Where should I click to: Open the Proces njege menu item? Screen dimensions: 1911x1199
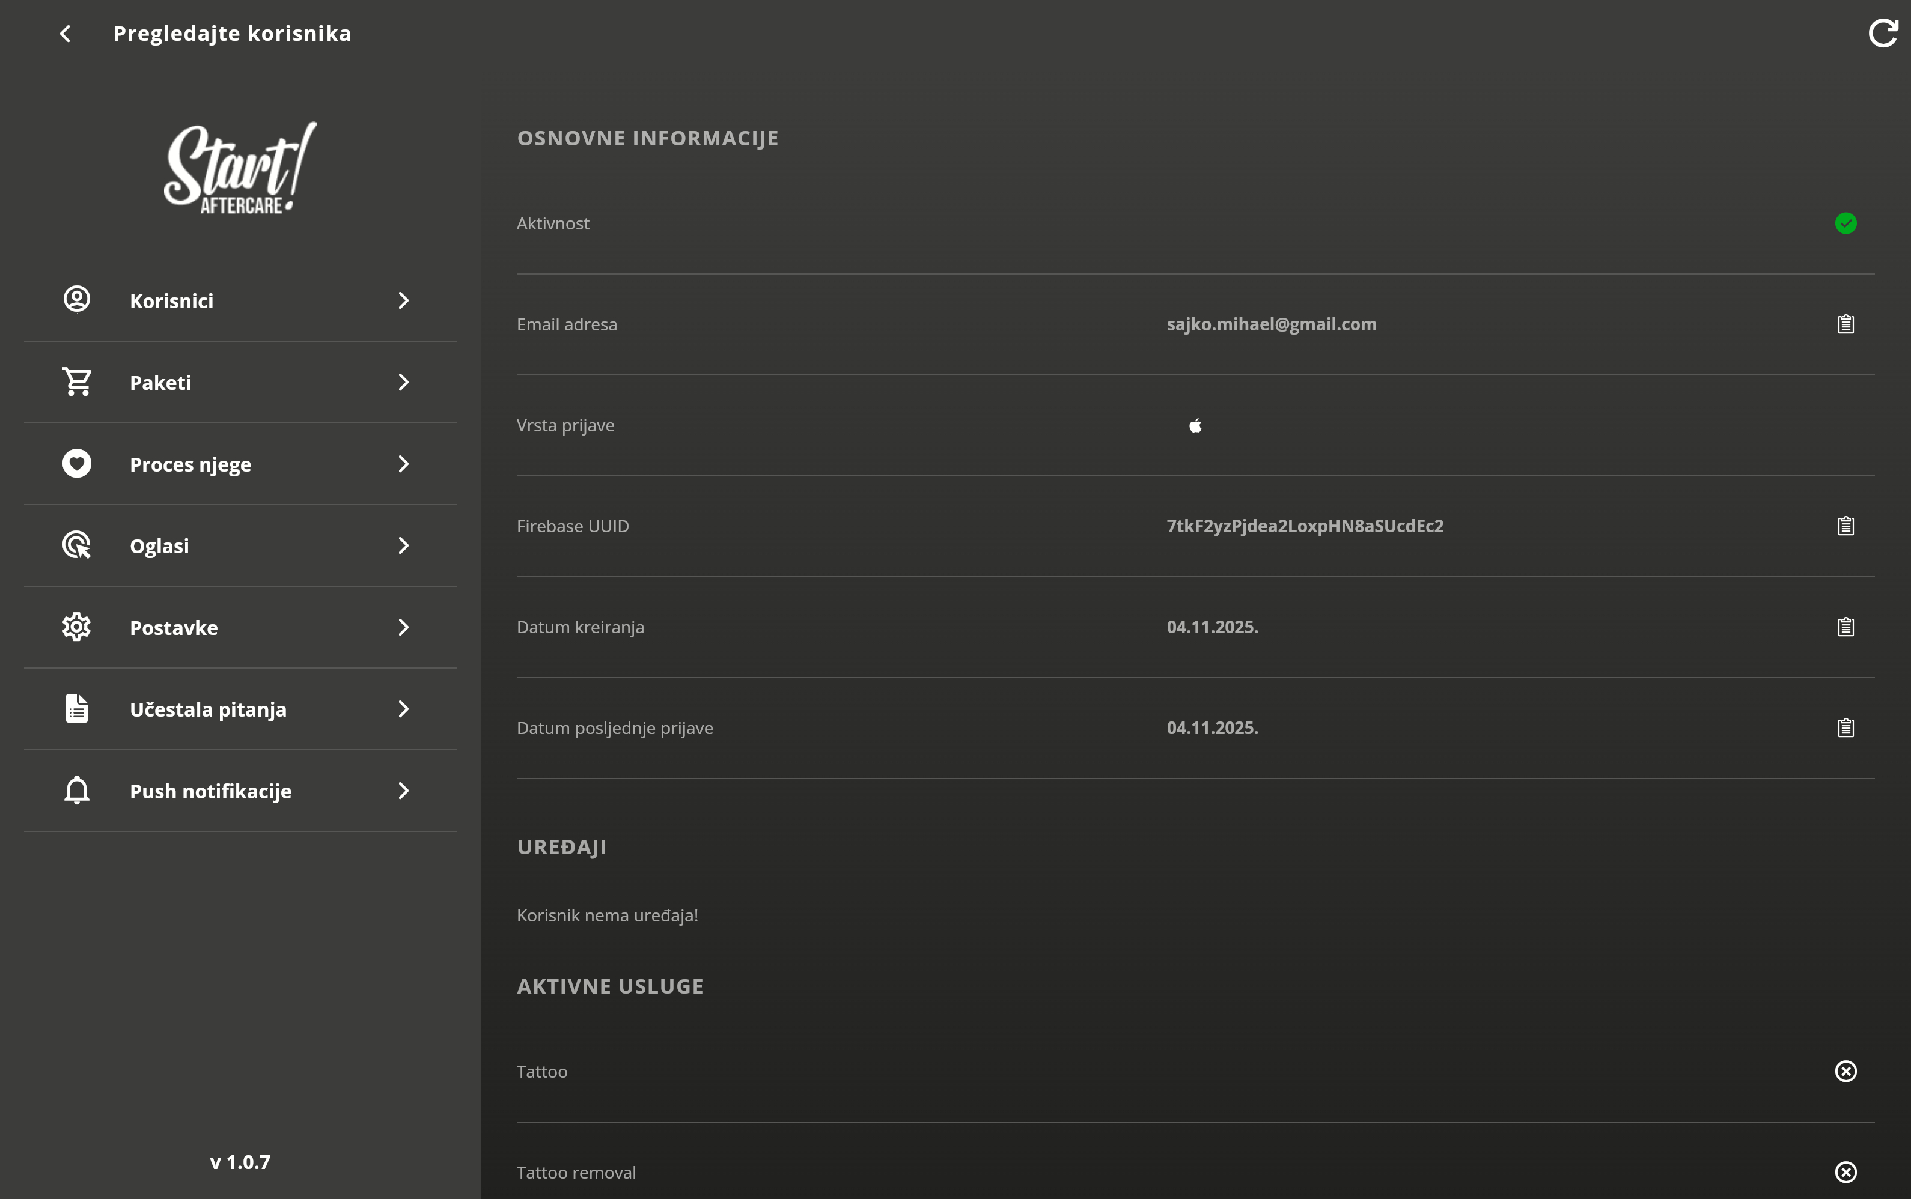click(x=190, y=465)
